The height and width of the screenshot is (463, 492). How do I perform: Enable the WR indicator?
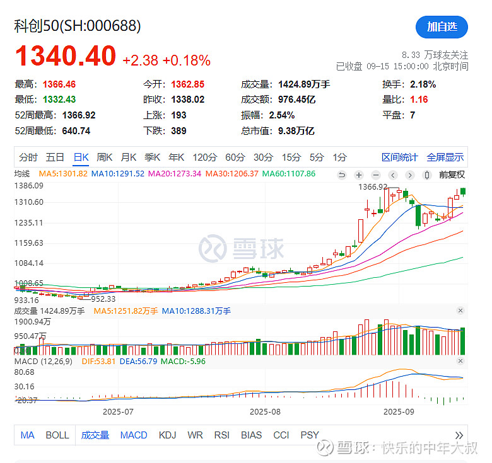pyautogui.click(x=195, y=435)
